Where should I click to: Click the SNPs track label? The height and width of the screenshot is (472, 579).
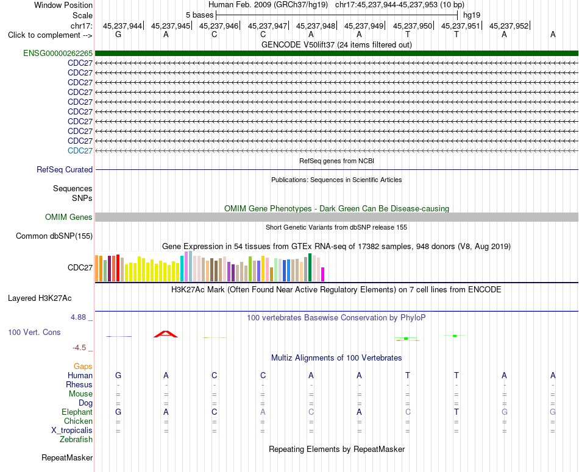[82, 198]
